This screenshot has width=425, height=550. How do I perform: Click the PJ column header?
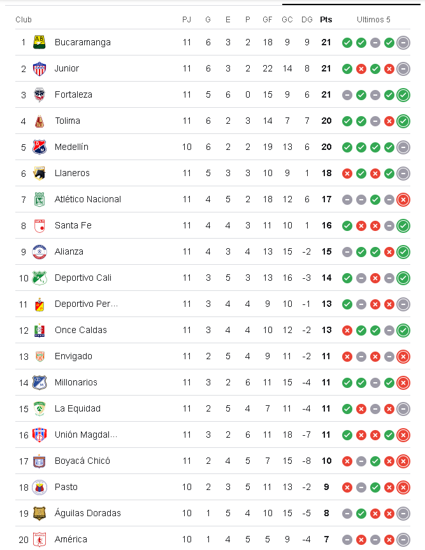(187, 20)
